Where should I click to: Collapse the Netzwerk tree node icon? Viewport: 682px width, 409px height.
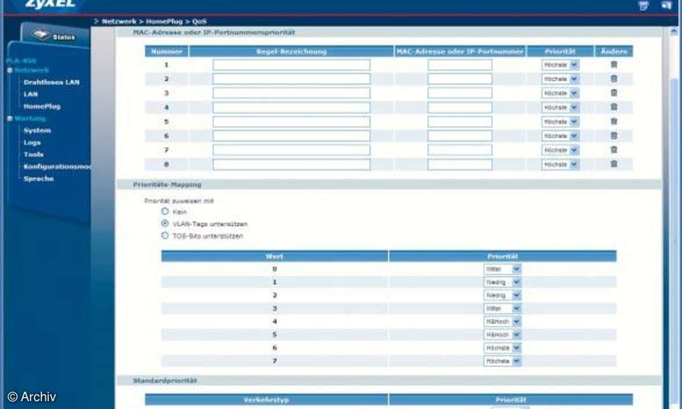tap(10, 70)
